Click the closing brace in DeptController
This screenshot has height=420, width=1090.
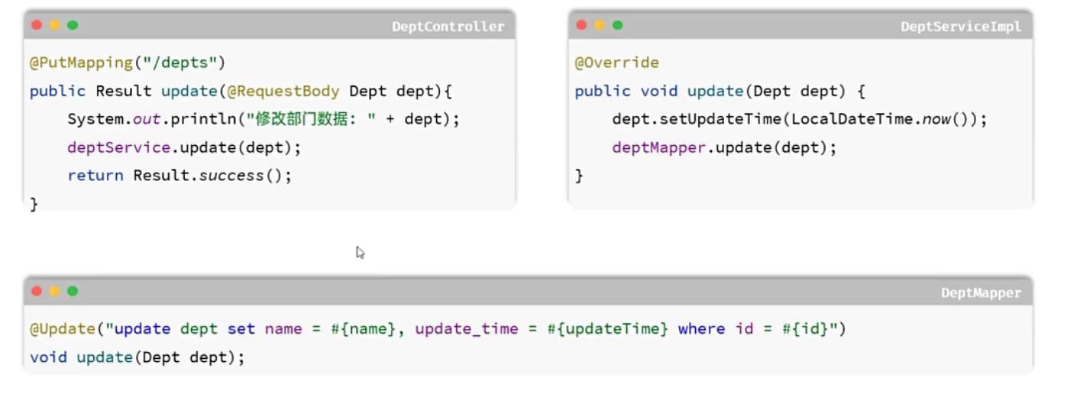tap(34, 204)
